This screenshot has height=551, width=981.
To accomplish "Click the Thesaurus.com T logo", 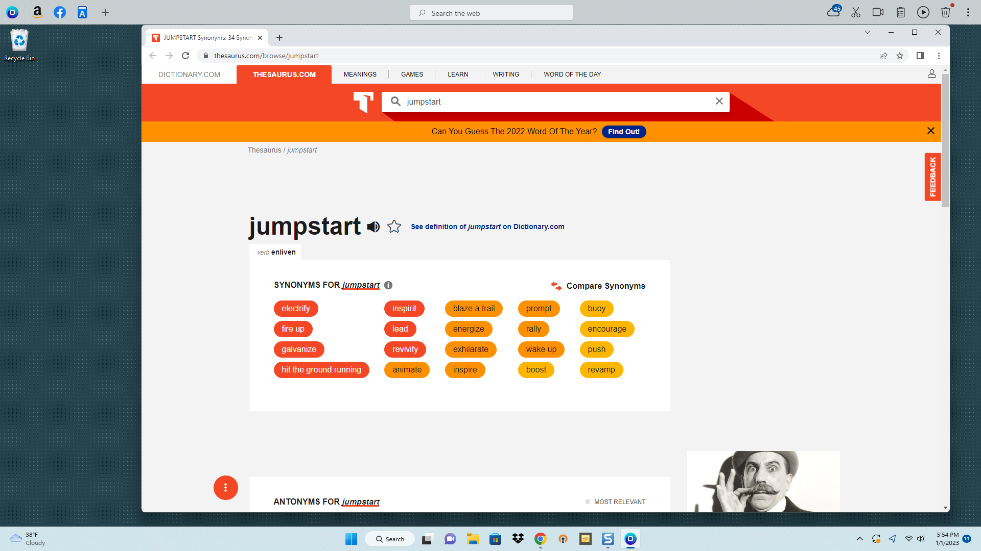I will click(363, 103).
